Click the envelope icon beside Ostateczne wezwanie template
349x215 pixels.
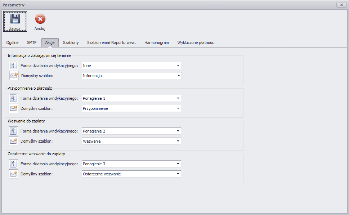coord(13,174)
